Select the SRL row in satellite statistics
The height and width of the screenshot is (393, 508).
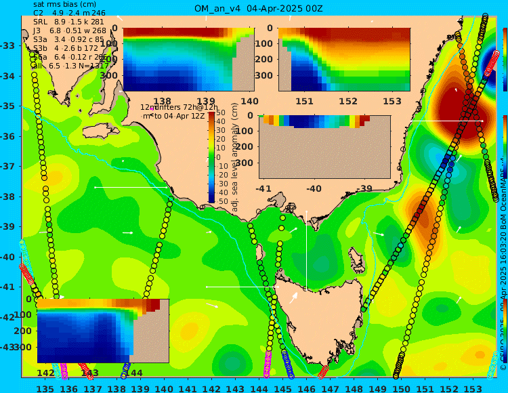68,22
